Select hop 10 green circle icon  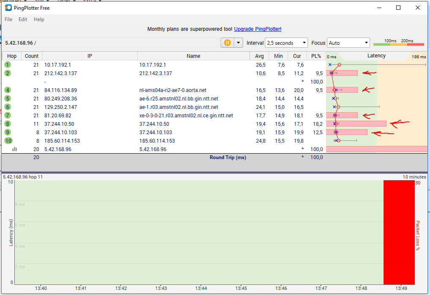click(x=8, y=141)
